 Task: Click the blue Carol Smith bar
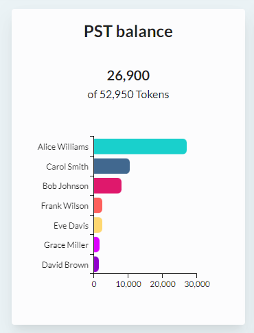coord(112,166)
